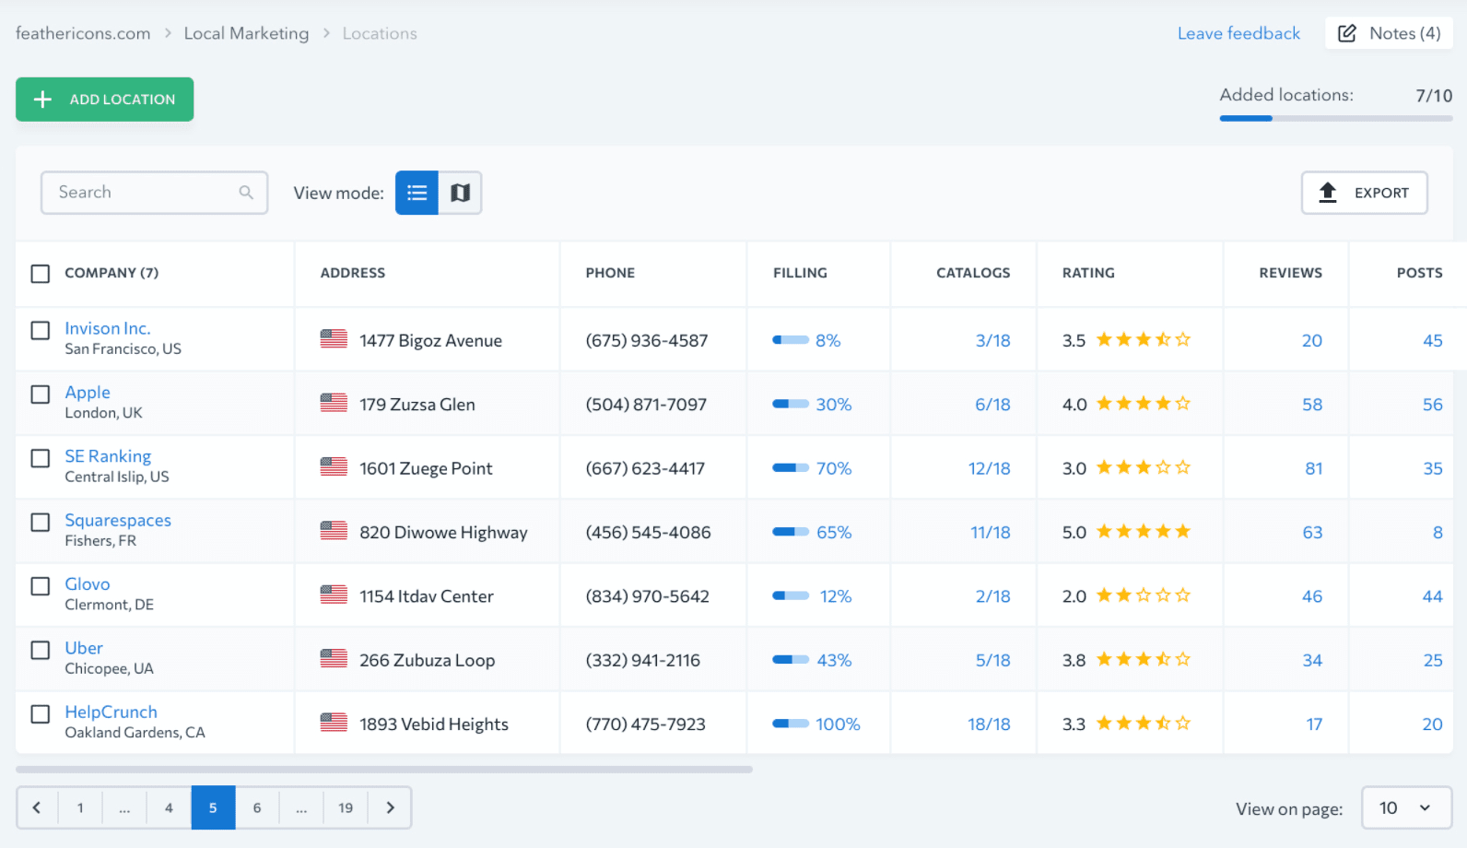This screenshot has height=848, width=1467.
Task: Click the 3.3 star rating for HelpCrunch
Action: [1143, 724]
